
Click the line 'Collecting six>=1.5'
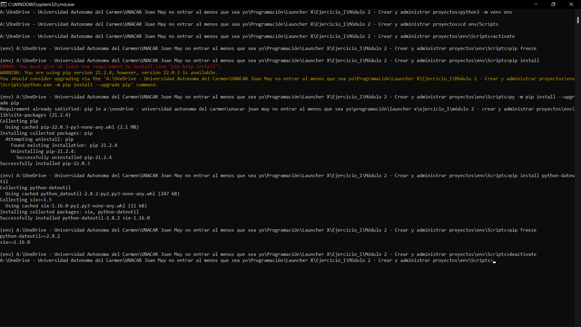point(26,200)
